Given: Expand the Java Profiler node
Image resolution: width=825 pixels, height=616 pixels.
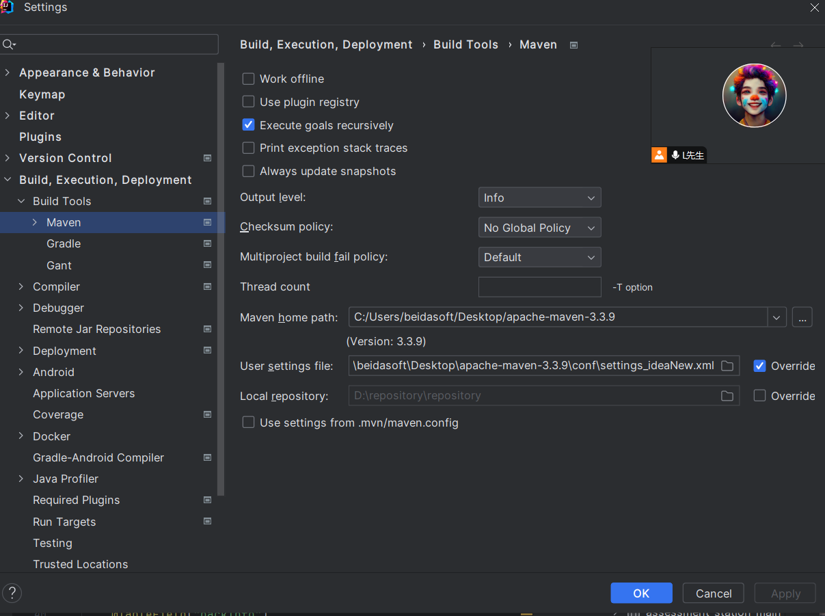Looking at the screenshot, I should pyautogui.click(x=21, y=479).
